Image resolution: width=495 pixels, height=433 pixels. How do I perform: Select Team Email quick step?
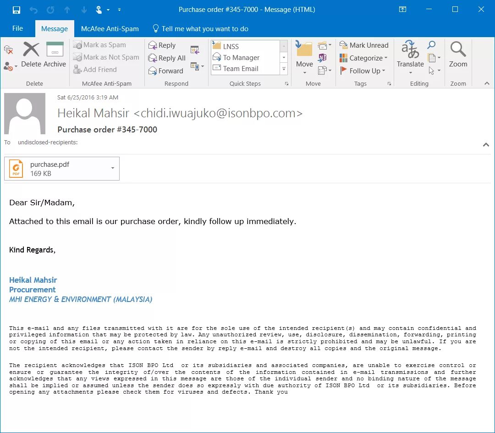pyautogui.click(x=246, y=68)
